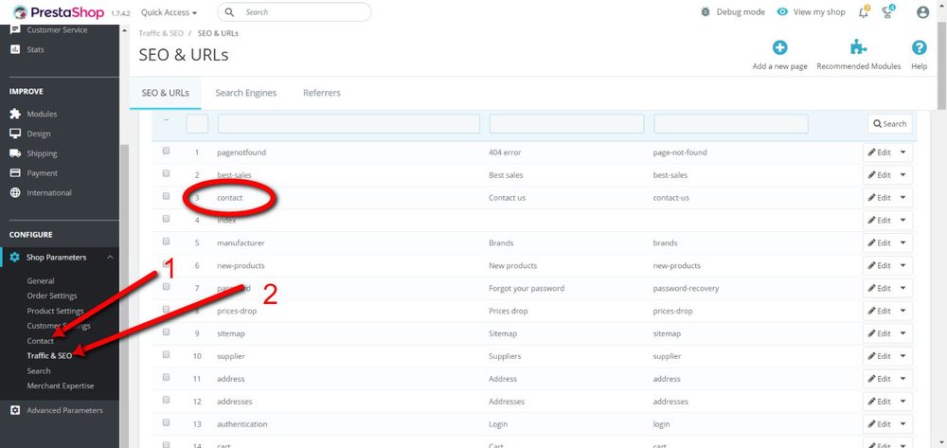Tick the checkbox for address row
Screen dimensions: 947x448
[x=166, y=377]
